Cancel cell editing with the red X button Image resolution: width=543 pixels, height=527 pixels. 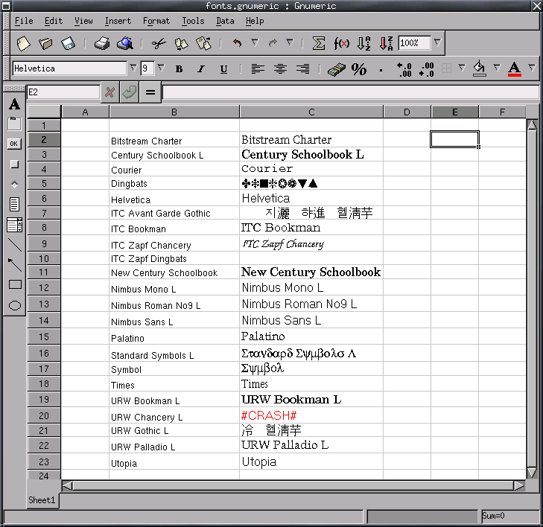(x=109, y=92)
